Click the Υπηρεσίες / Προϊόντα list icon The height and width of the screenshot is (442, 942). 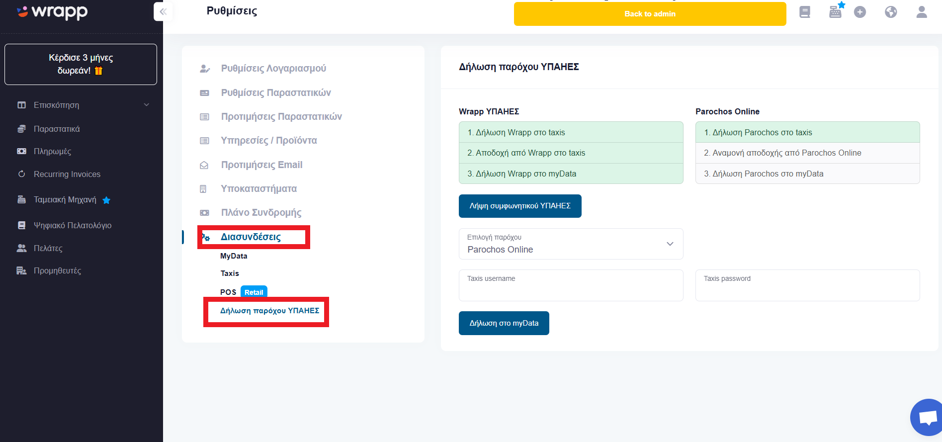pyautogui.click(x=204, y=141)
